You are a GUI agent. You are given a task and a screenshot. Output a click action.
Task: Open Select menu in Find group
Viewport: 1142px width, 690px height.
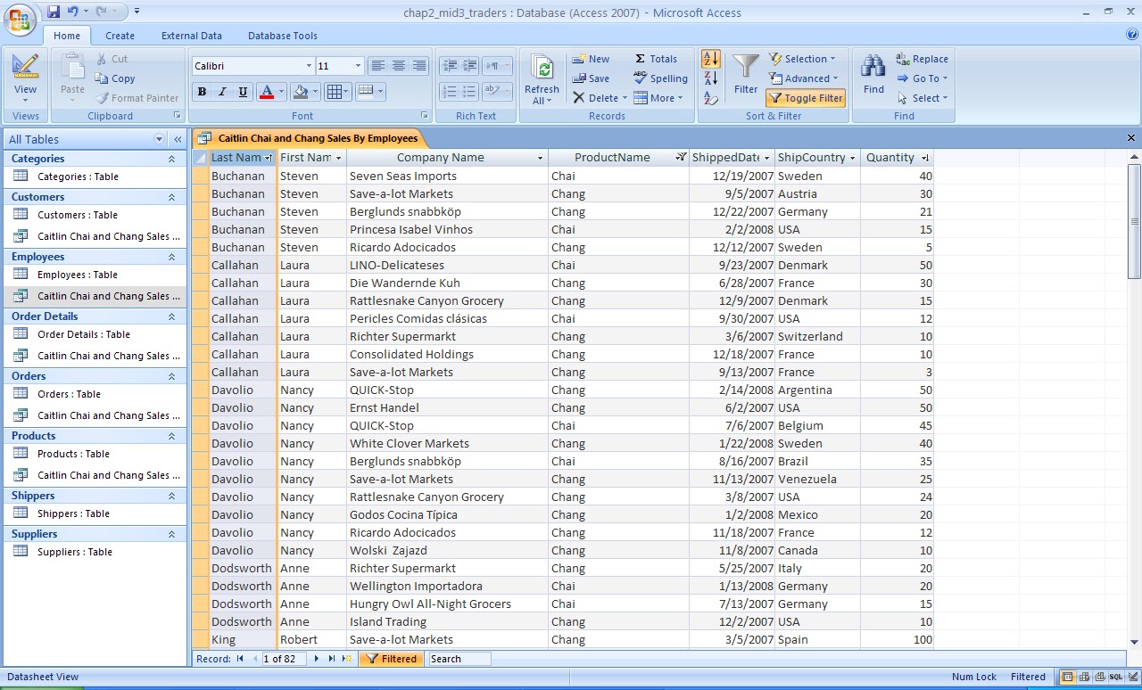(x=922, y=98)
